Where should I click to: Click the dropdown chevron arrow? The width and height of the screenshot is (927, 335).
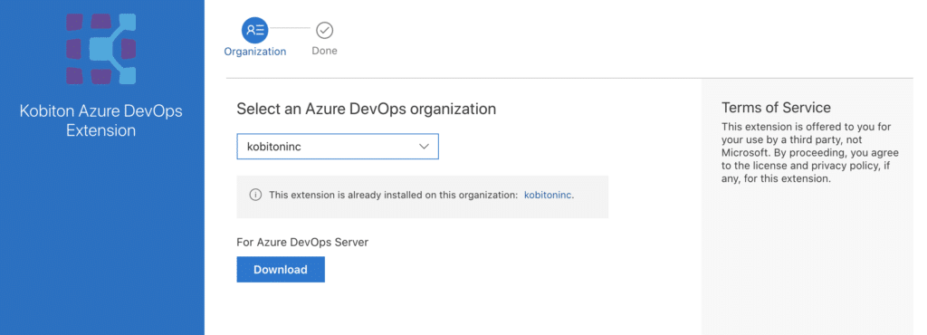point(424,147)
